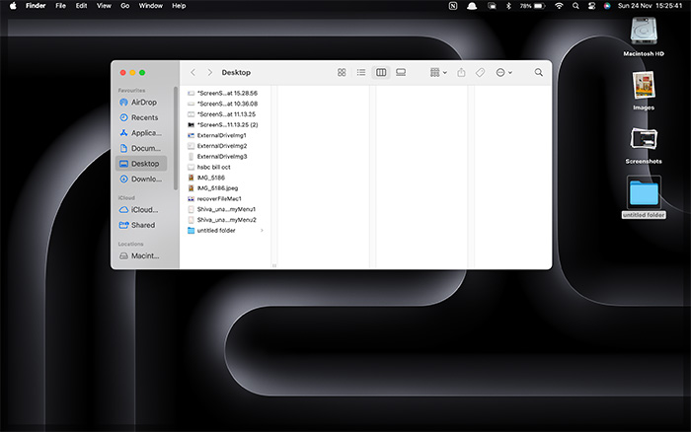Click the column resize handle at bottom

(274, 265)
